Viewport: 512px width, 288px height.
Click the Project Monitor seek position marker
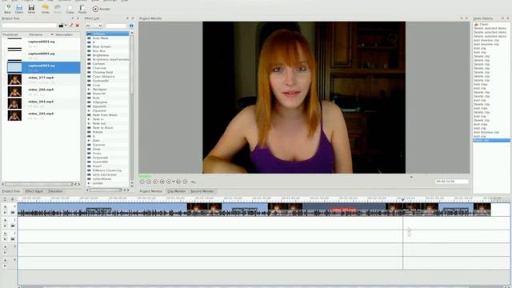point(411,177)
